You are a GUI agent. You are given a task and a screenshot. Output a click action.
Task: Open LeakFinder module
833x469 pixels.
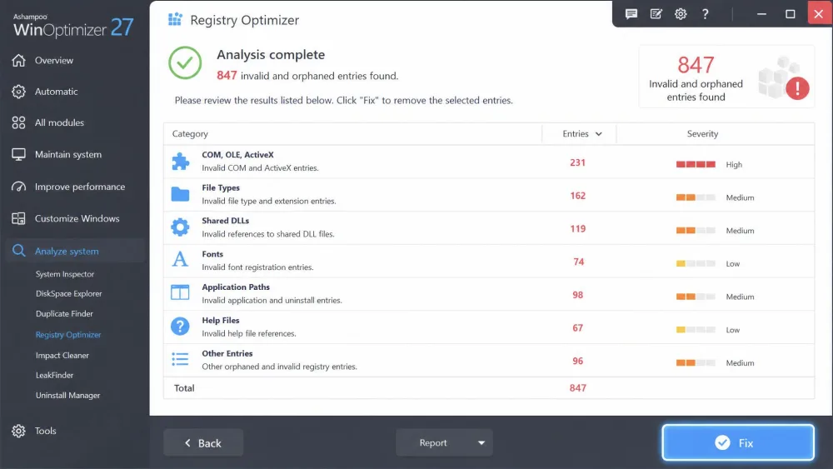pos(54,375)
